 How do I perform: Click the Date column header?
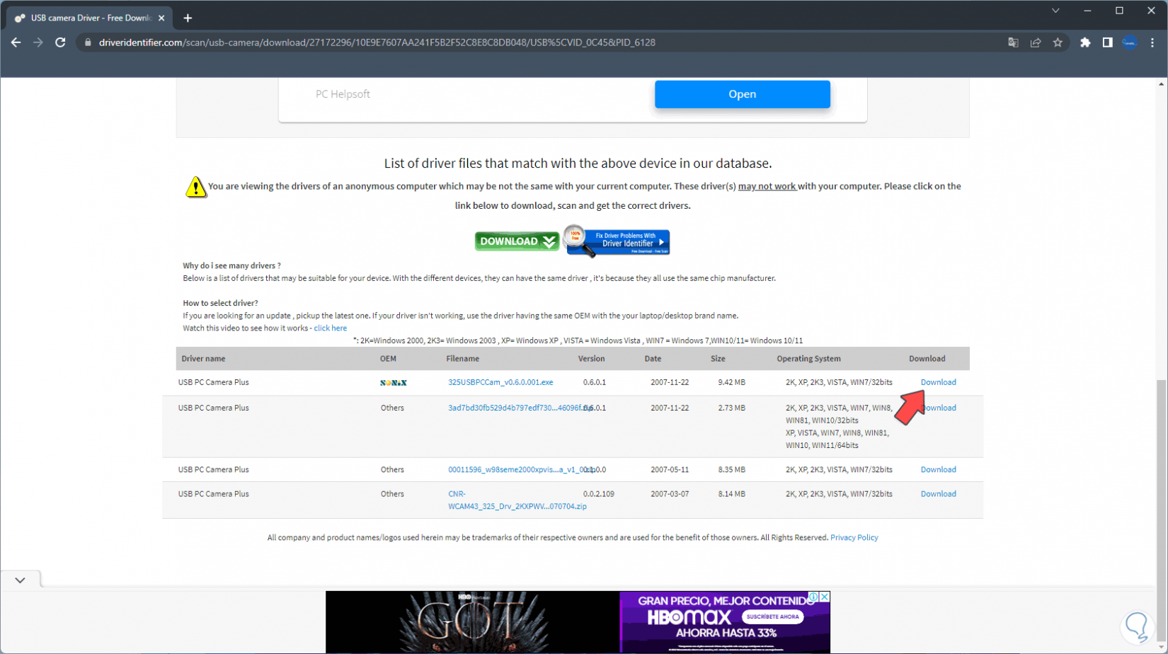tap(653, 359)
